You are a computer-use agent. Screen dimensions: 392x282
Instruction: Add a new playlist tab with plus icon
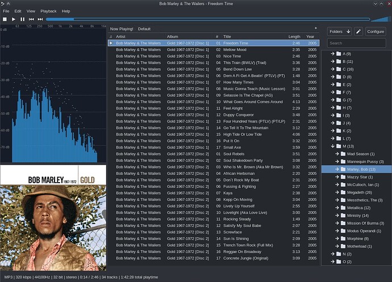pyautogui.click(x=316, y=28)
